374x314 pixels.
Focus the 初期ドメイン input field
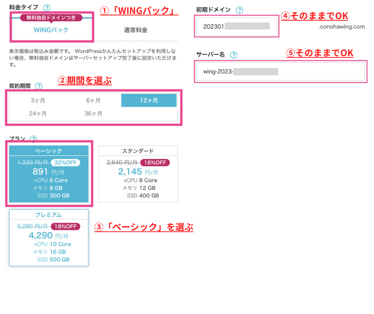pyautogui.click(x=237, y=26)
